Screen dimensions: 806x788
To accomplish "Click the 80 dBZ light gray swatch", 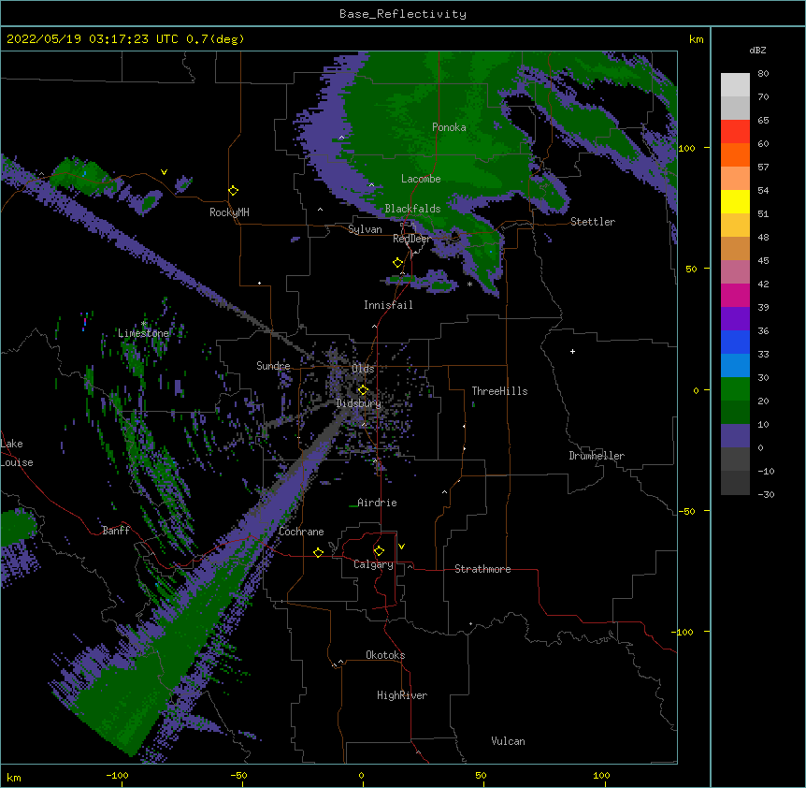I will point(735,85).
